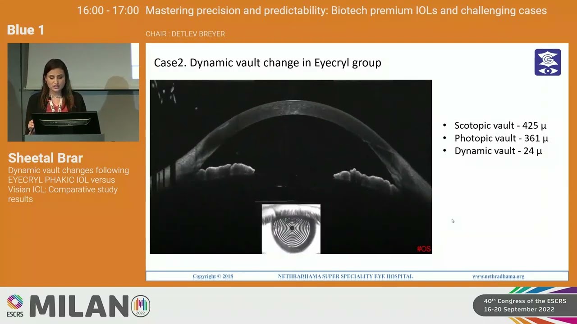Click the '16:00 - 17:00' session time
This screenshot has height=324, width=577.
108,11
